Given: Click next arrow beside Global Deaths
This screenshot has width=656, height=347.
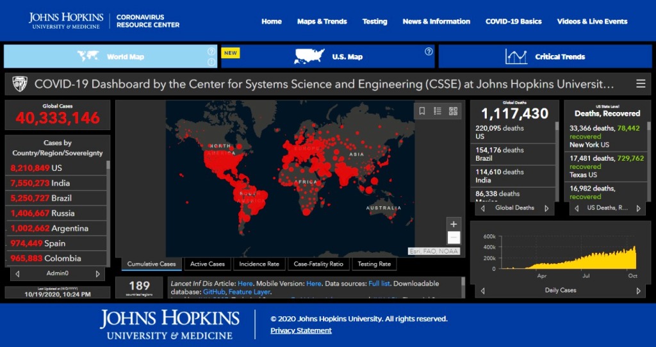Looking at the screenshot, I should (546, 208).
